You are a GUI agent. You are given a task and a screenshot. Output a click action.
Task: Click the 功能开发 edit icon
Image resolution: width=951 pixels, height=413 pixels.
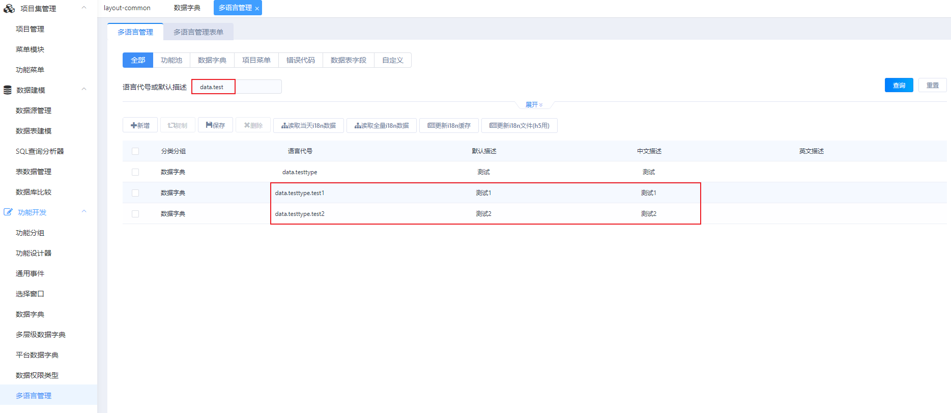click(x=8, y=212)
